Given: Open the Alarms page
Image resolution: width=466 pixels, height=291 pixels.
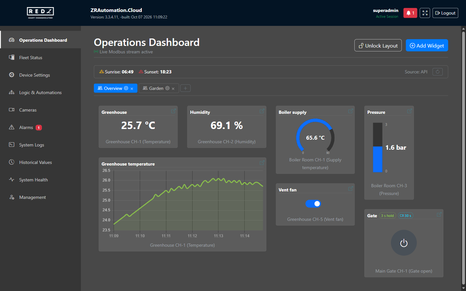Looking at the screenshot, I should [40, 127].
